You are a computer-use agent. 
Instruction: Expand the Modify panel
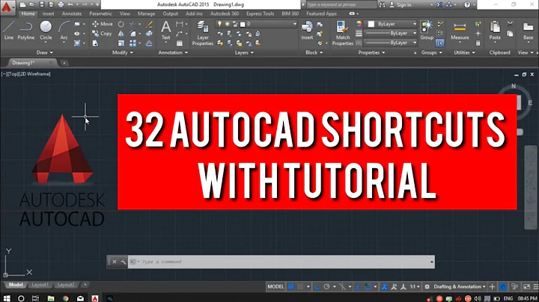click(x=122, y=52)
